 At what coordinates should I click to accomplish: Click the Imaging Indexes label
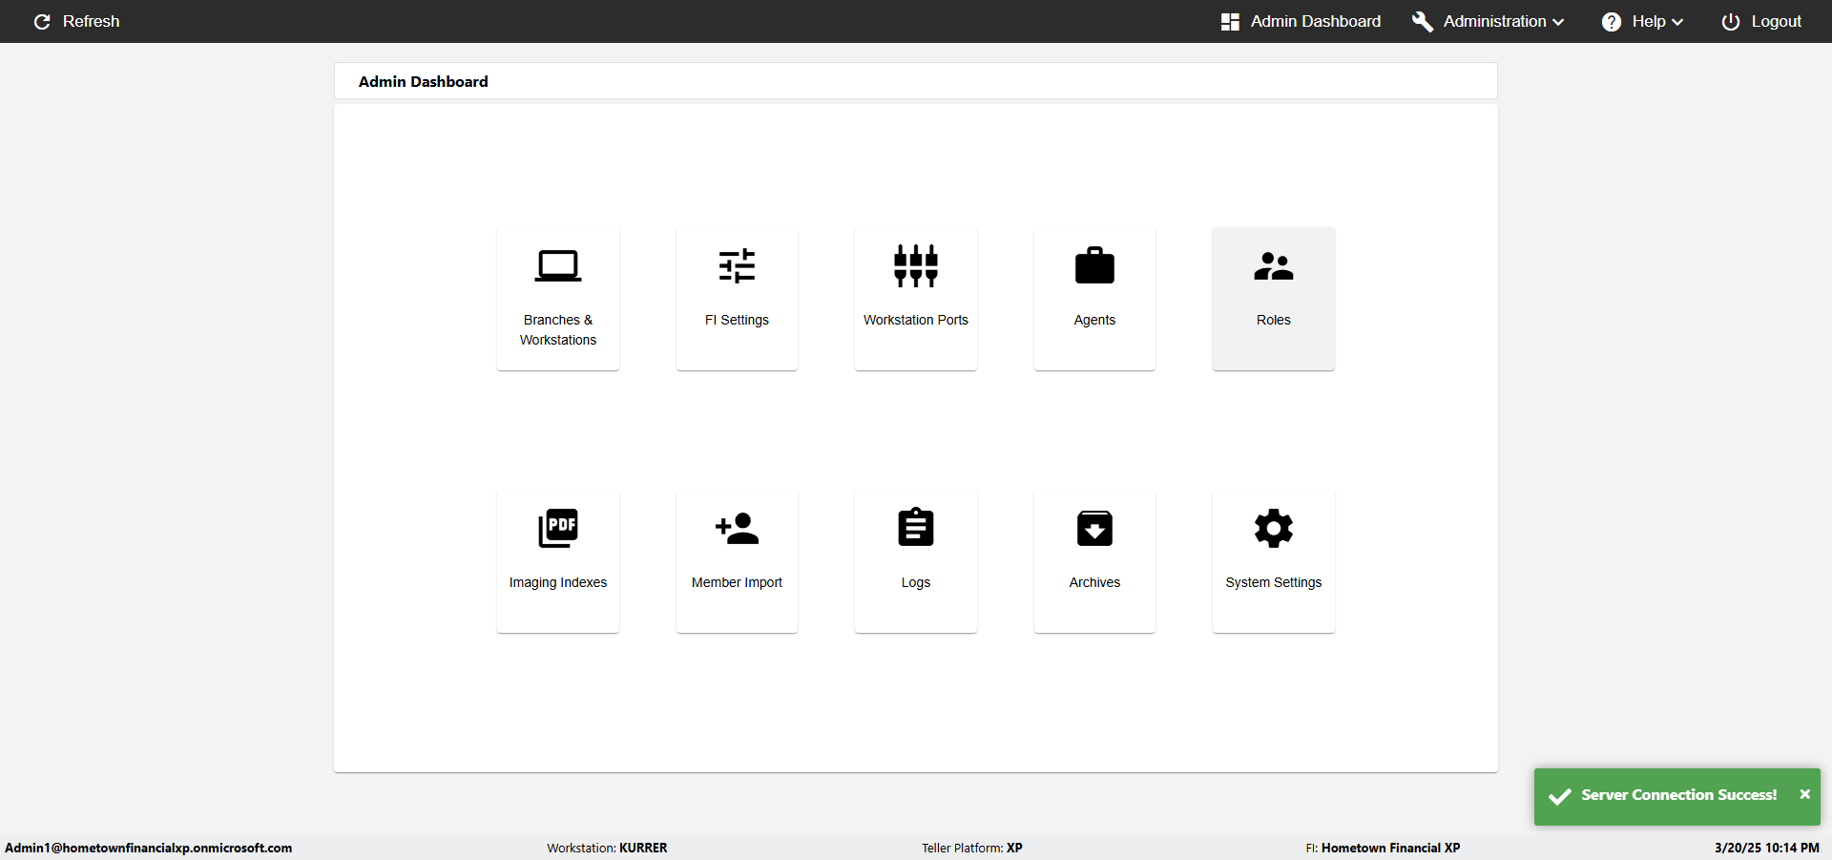click(558, 582)
